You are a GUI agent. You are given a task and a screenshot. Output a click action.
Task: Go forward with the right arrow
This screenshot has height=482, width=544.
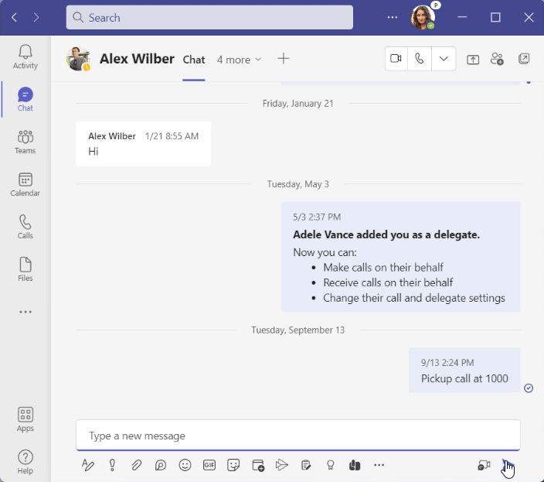[36, 17]
